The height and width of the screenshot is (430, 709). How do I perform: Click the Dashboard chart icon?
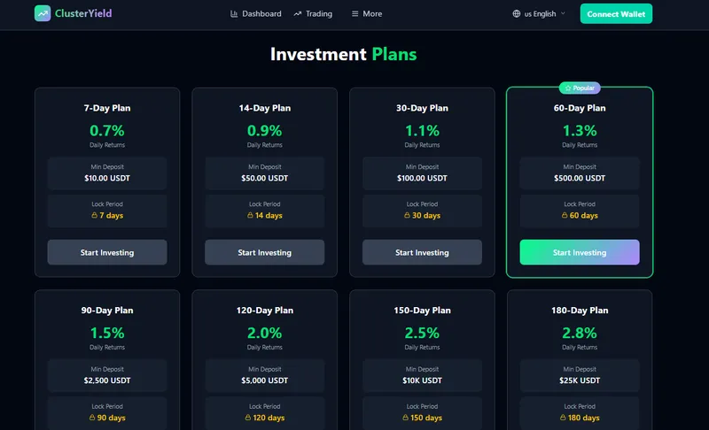pos(234,14)
